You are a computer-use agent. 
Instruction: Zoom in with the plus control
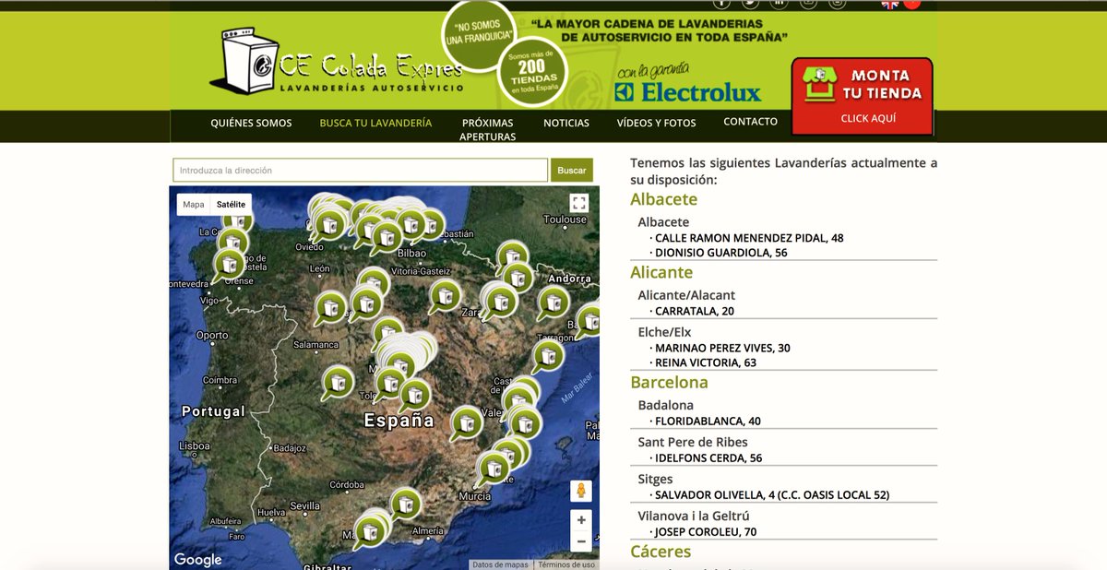(580, 520)
